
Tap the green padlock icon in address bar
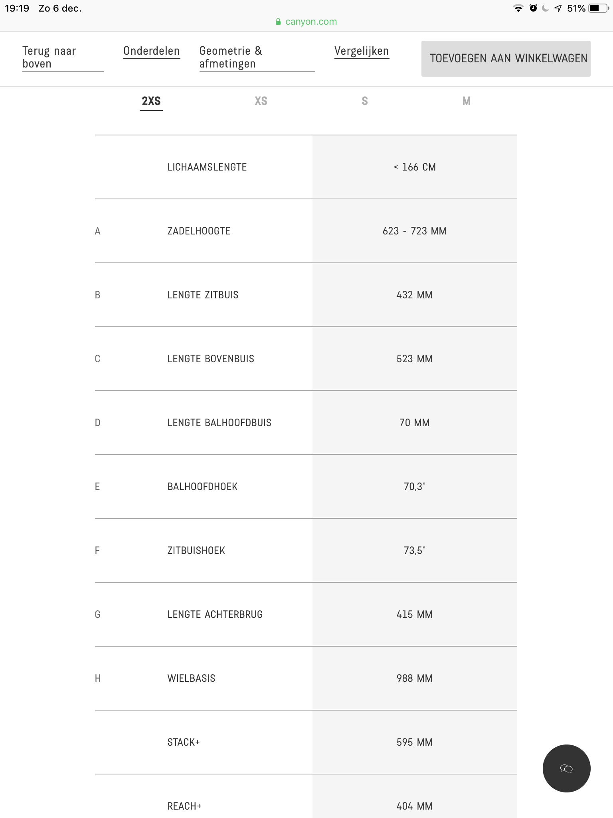[278, 22]
